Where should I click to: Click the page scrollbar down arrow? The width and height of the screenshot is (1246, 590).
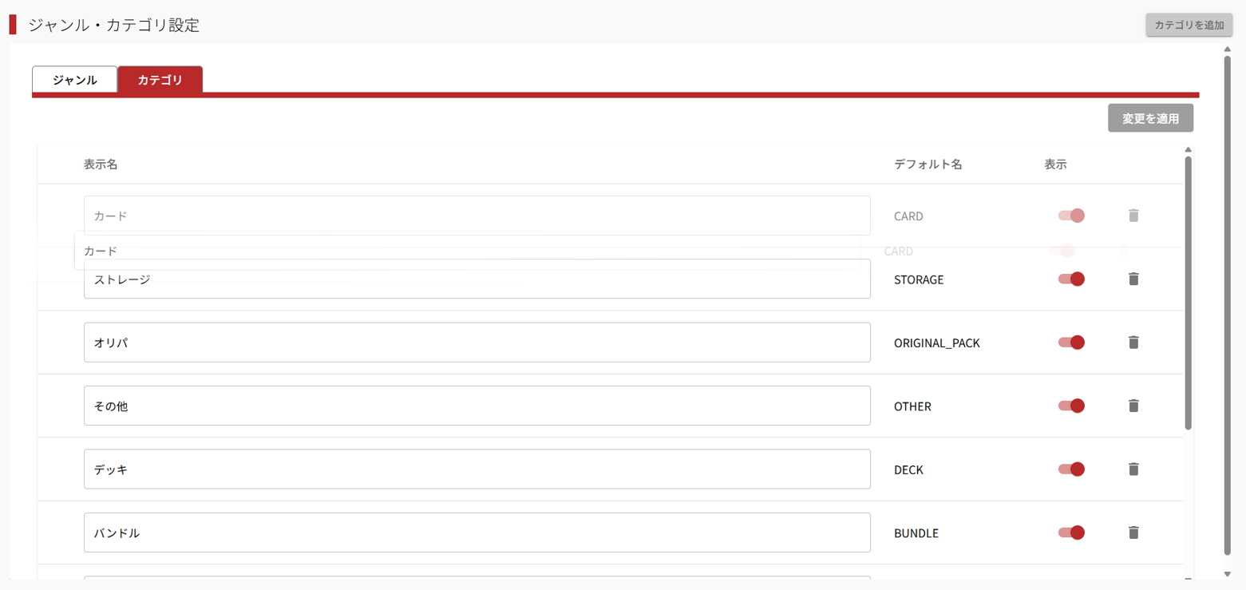pyautogui.click(x=1228, y=574)
